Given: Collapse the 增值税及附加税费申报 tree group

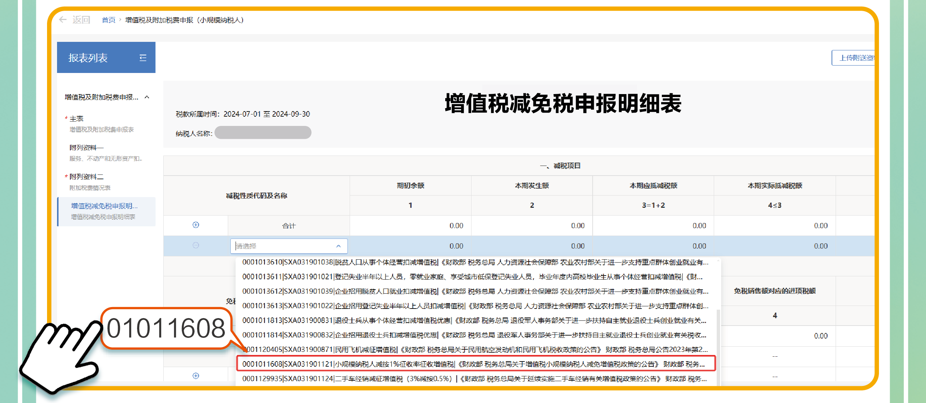Looking at the screenshot, I should [147, 97].
